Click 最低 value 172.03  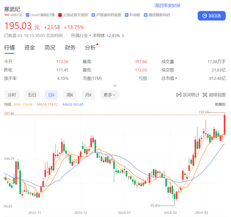pos(141,70)
